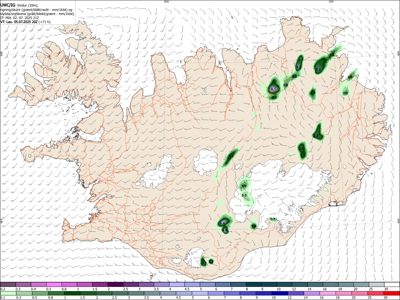This screenshot has height=300, width=400.
Task: Select the 15W longitude label
Action: click(x=331, y=1)
